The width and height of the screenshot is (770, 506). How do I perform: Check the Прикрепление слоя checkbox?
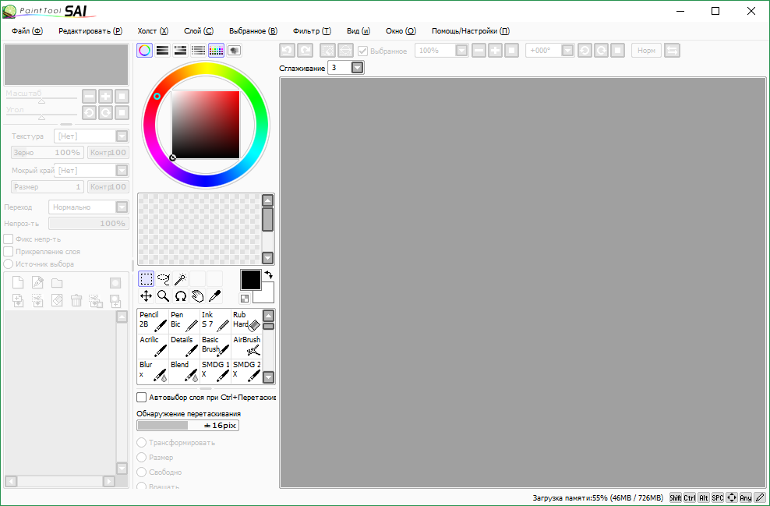click(x=9, y=252)
